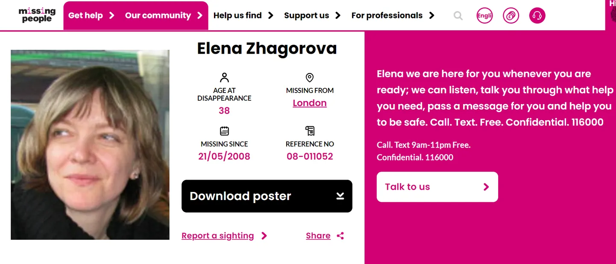Expand the Support us chevron

(x=338, y=16)
